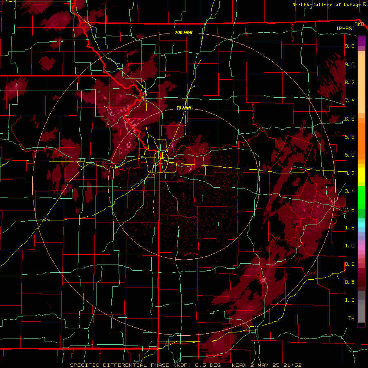Viewport: 368px width, 368px height.
Task: Click the '0.2' legend value
Action: pos(350,264)
